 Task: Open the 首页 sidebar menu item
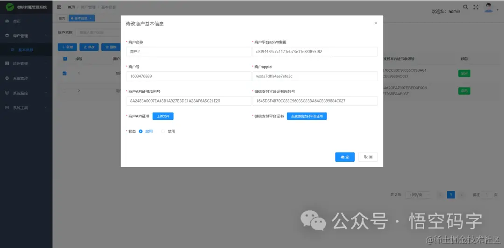point(26,21)
